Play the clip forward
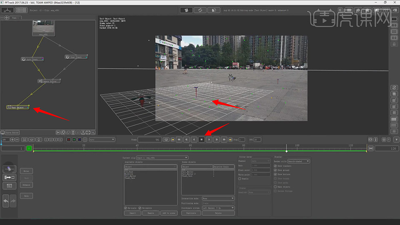 click(209, 139)
